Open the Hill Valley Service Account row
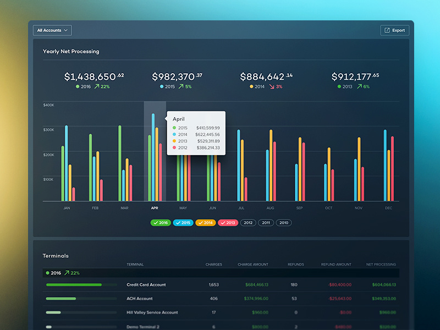Viewport: 440px width, 330px height. click(221, 312)
